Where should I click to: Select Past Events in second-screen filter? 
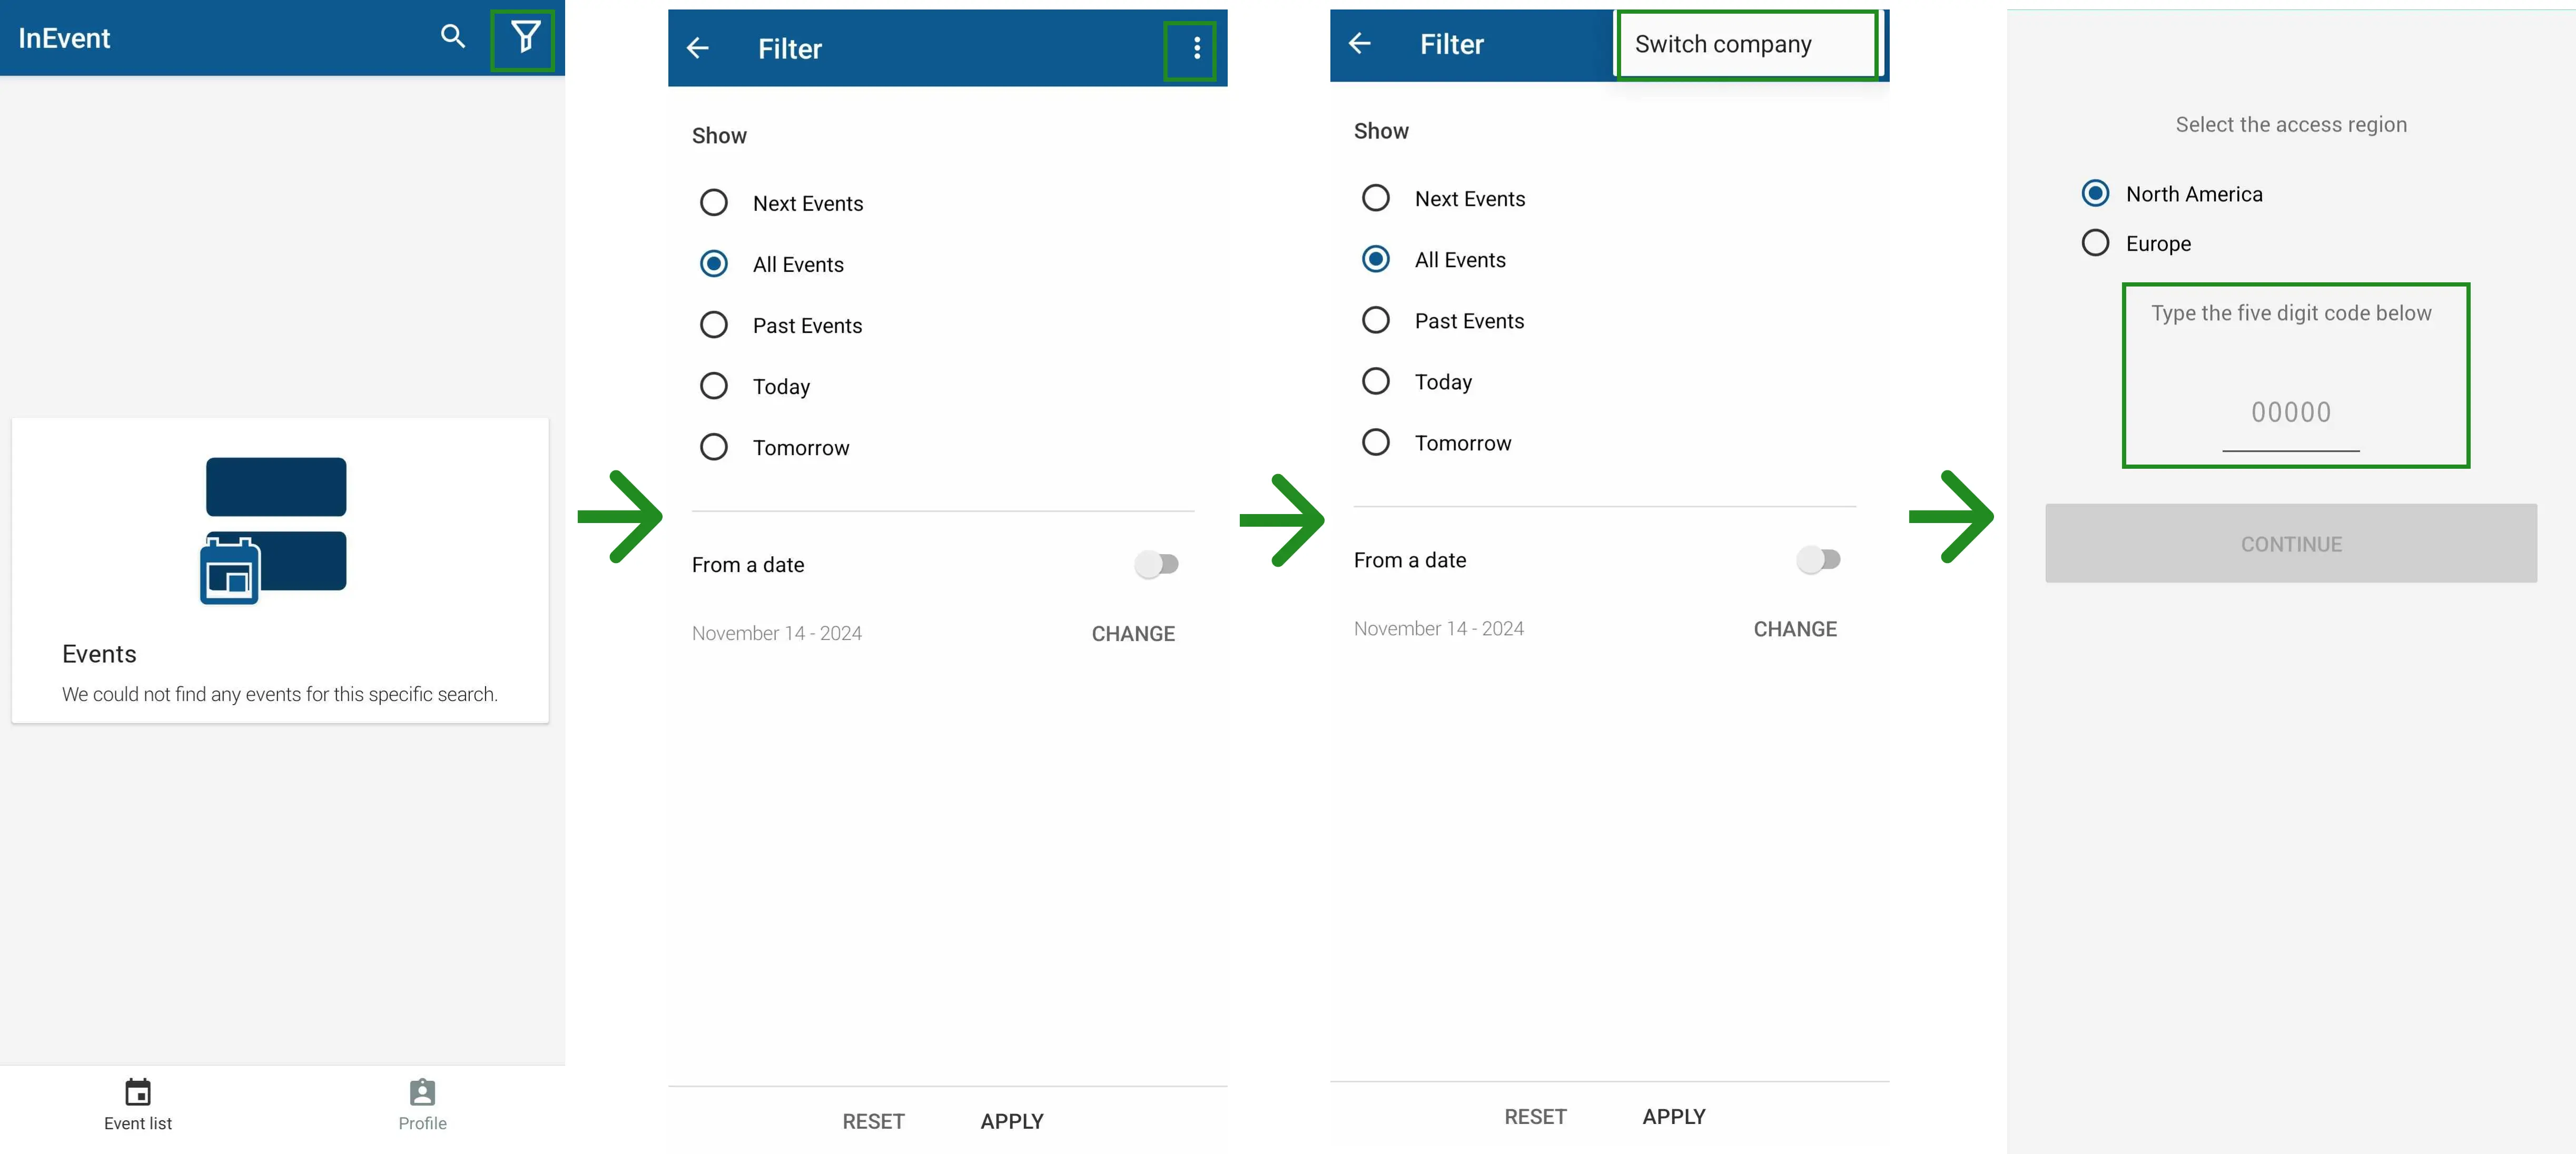pyautogui.click(x=782, y=325)
